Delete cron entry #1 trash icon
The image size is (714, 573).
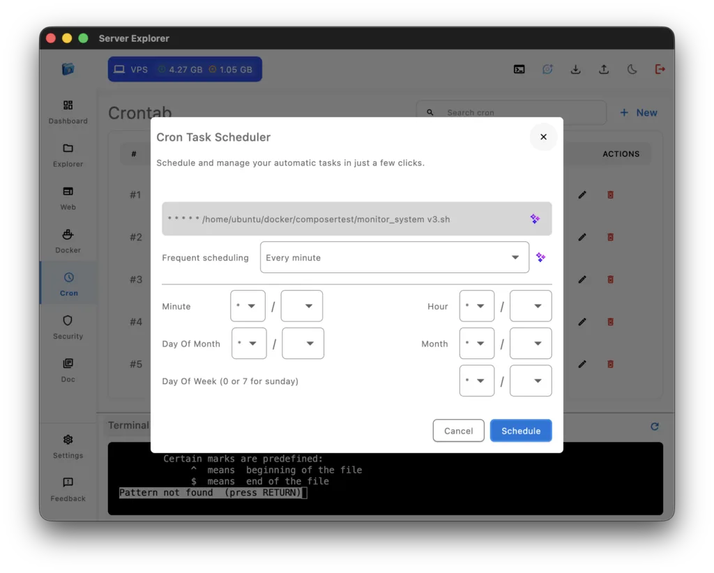pos(611,194)
